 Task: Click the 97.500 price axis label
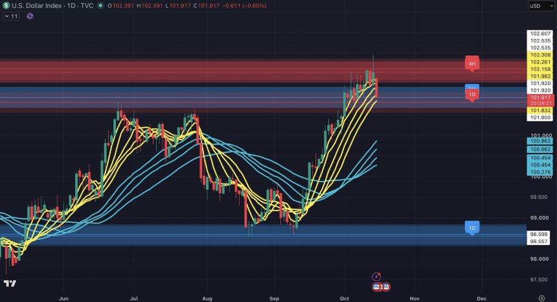click(540, 279)
